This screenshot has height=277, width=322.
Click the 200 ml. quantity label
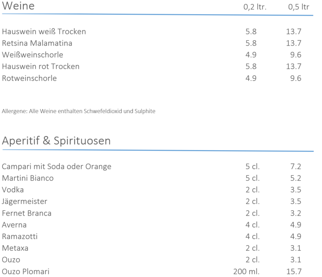(247, 271)
